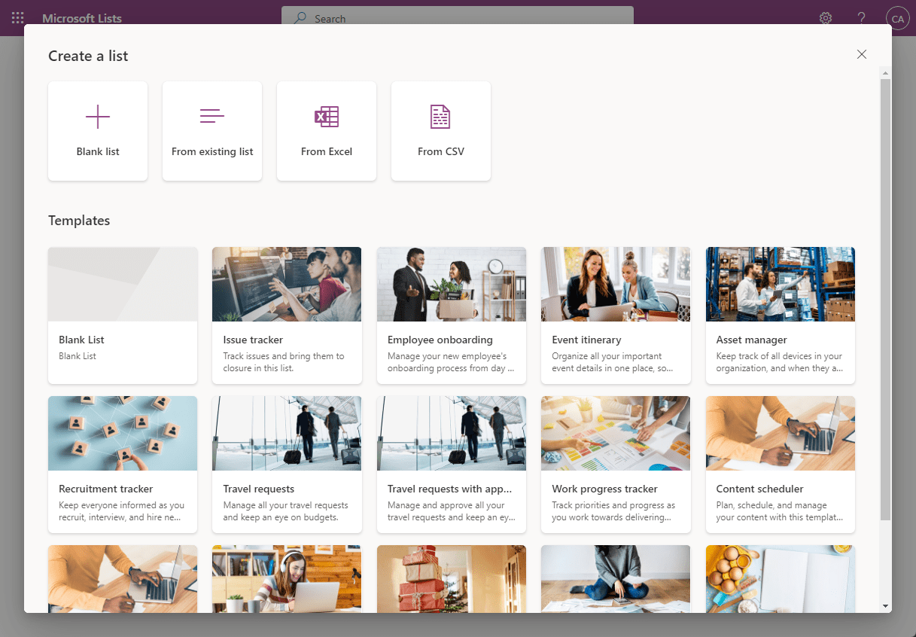The height and width of the screenshot is (637, 916).
Task: Click the dialog's vertical scrollbar thumb
Action: point(885,299)
